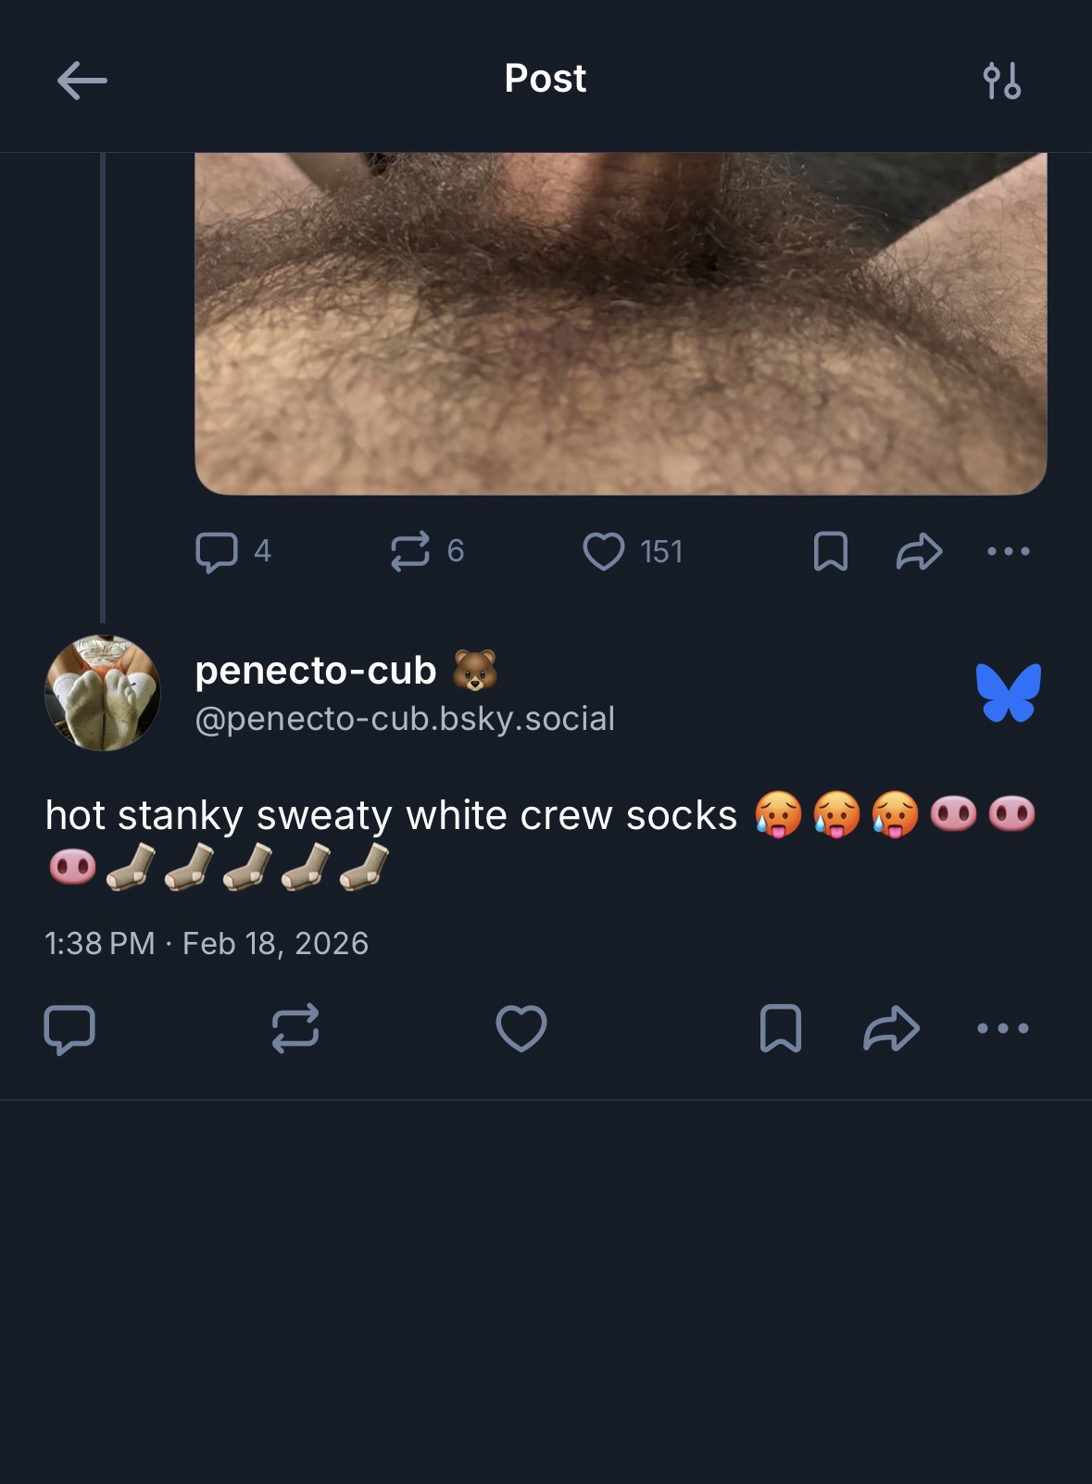Open repost menu showing 6 reposts
This screenshot has width=1092, height=1484.
(x=410, y=551)
